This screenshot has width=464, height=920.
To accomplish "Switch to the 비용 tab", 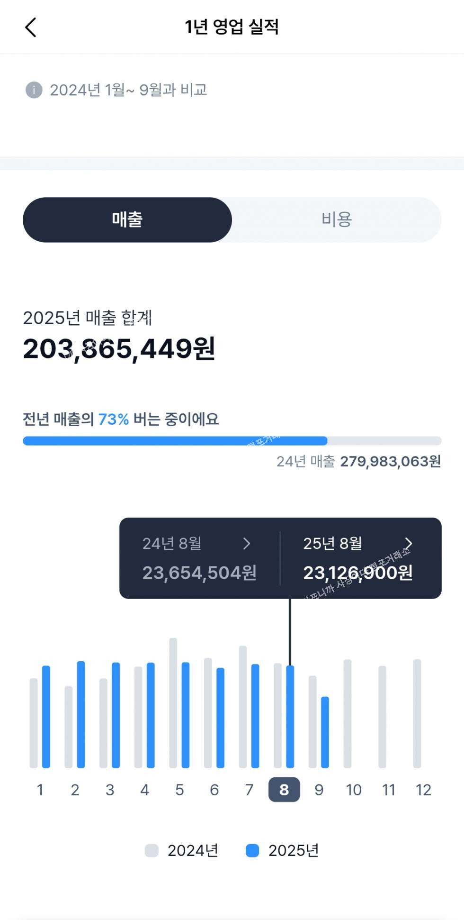I will pyautogui.click(x=337, y=220).
